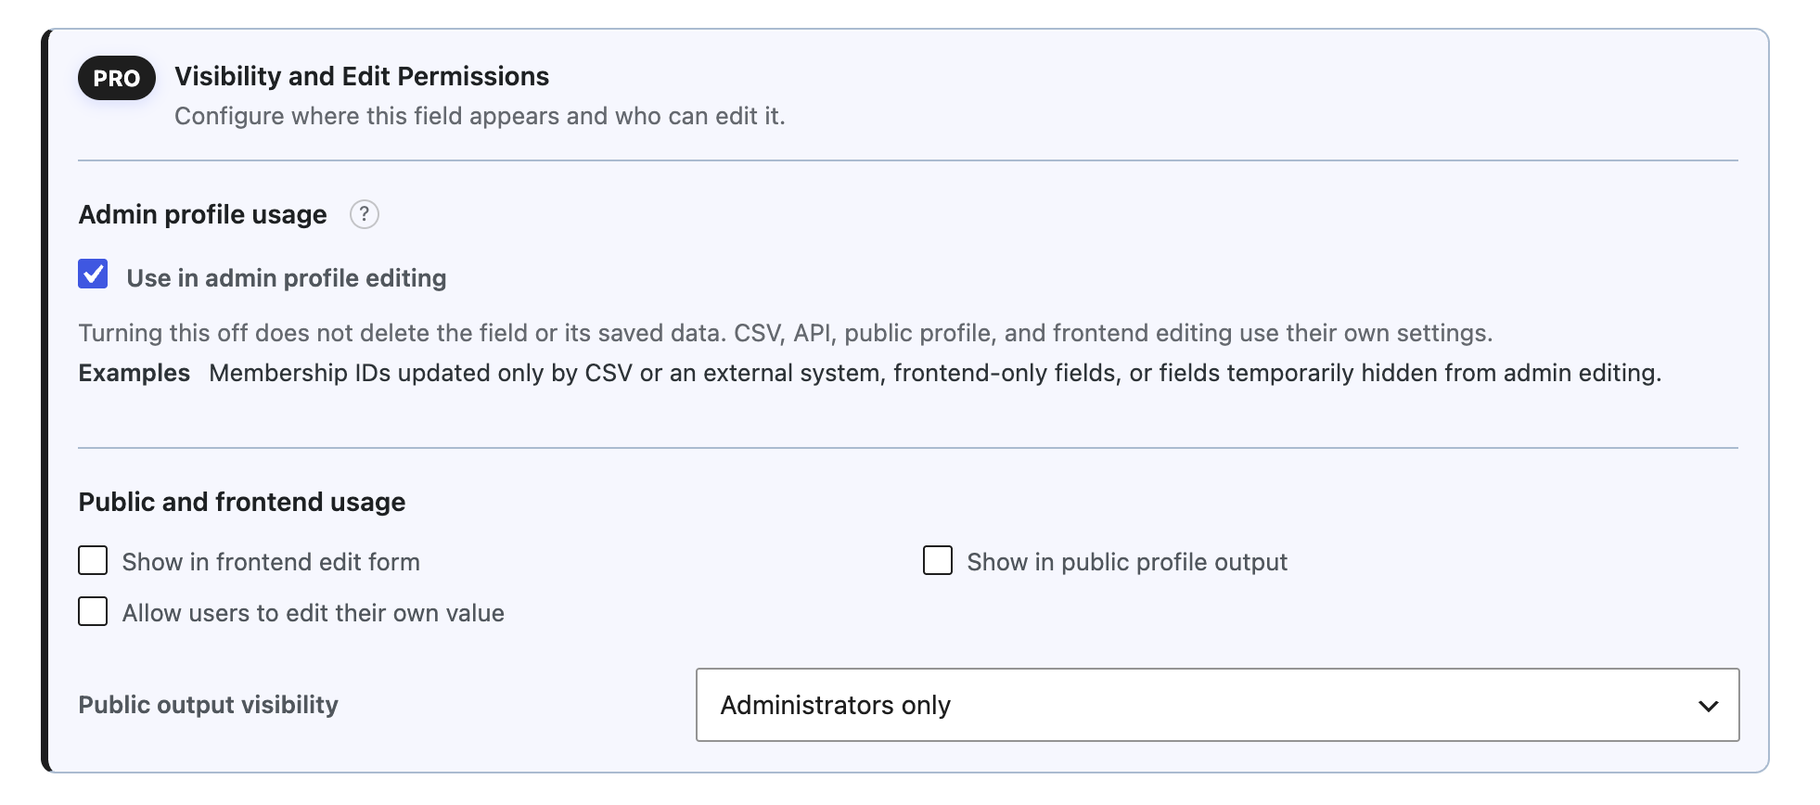This screenshot has height=805, width=1820.
Task: Uncheck the Use in admin profile editing checkbox
Action: tap(93, 275)
